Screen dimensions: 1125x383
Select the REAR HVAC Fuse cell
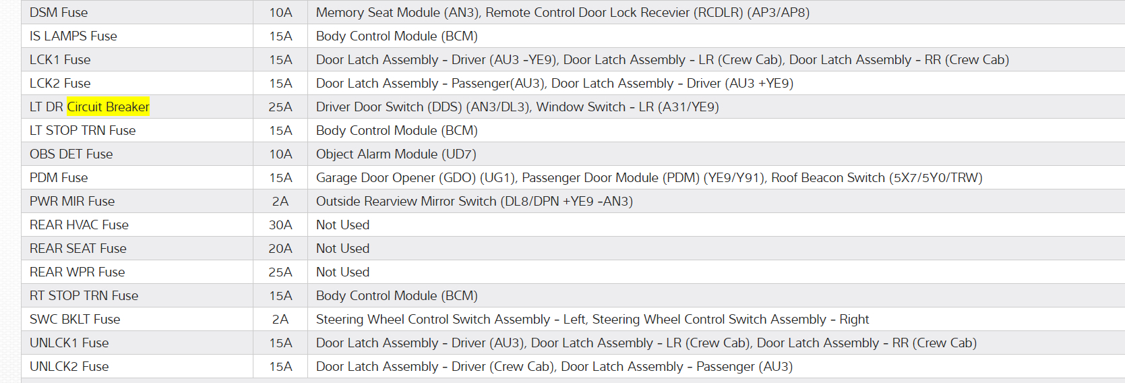click(x=79, y=225)
